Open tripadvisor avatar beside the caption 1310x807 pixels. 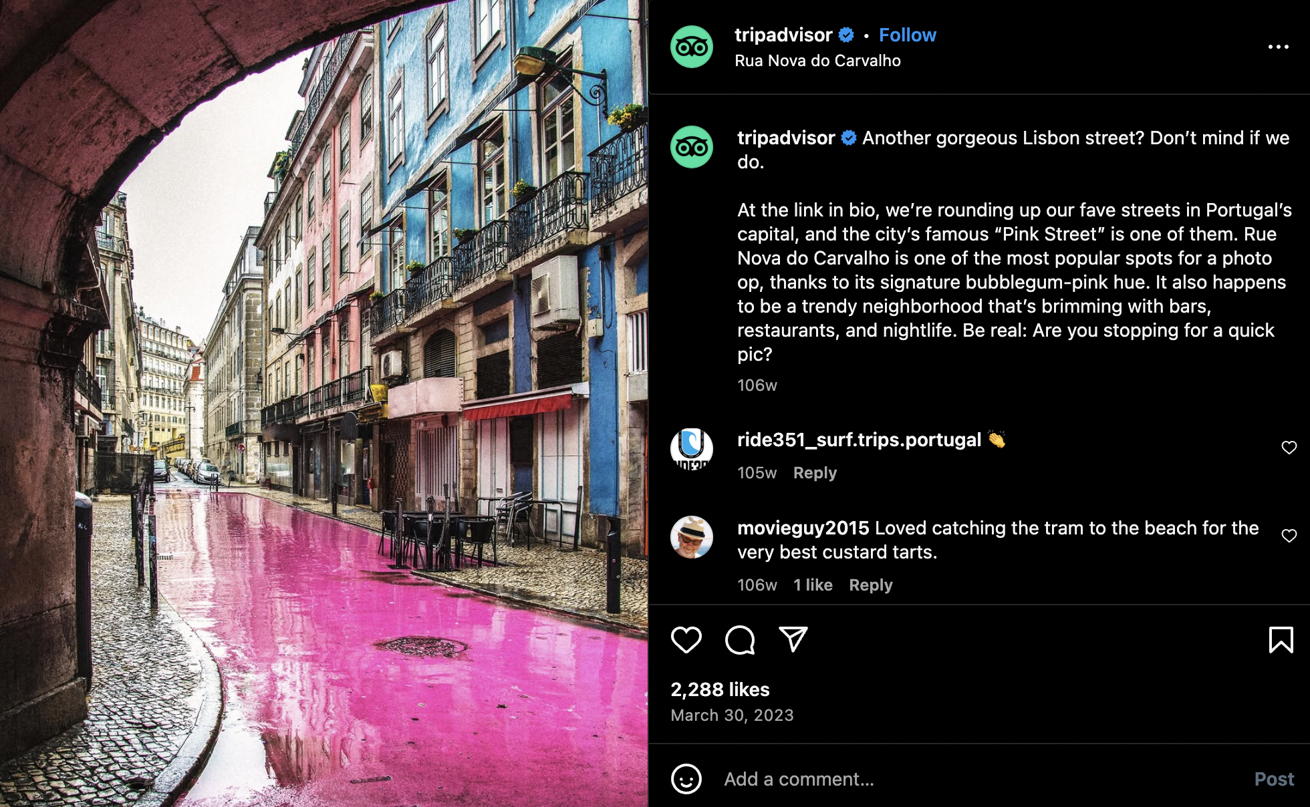[692, 147]
